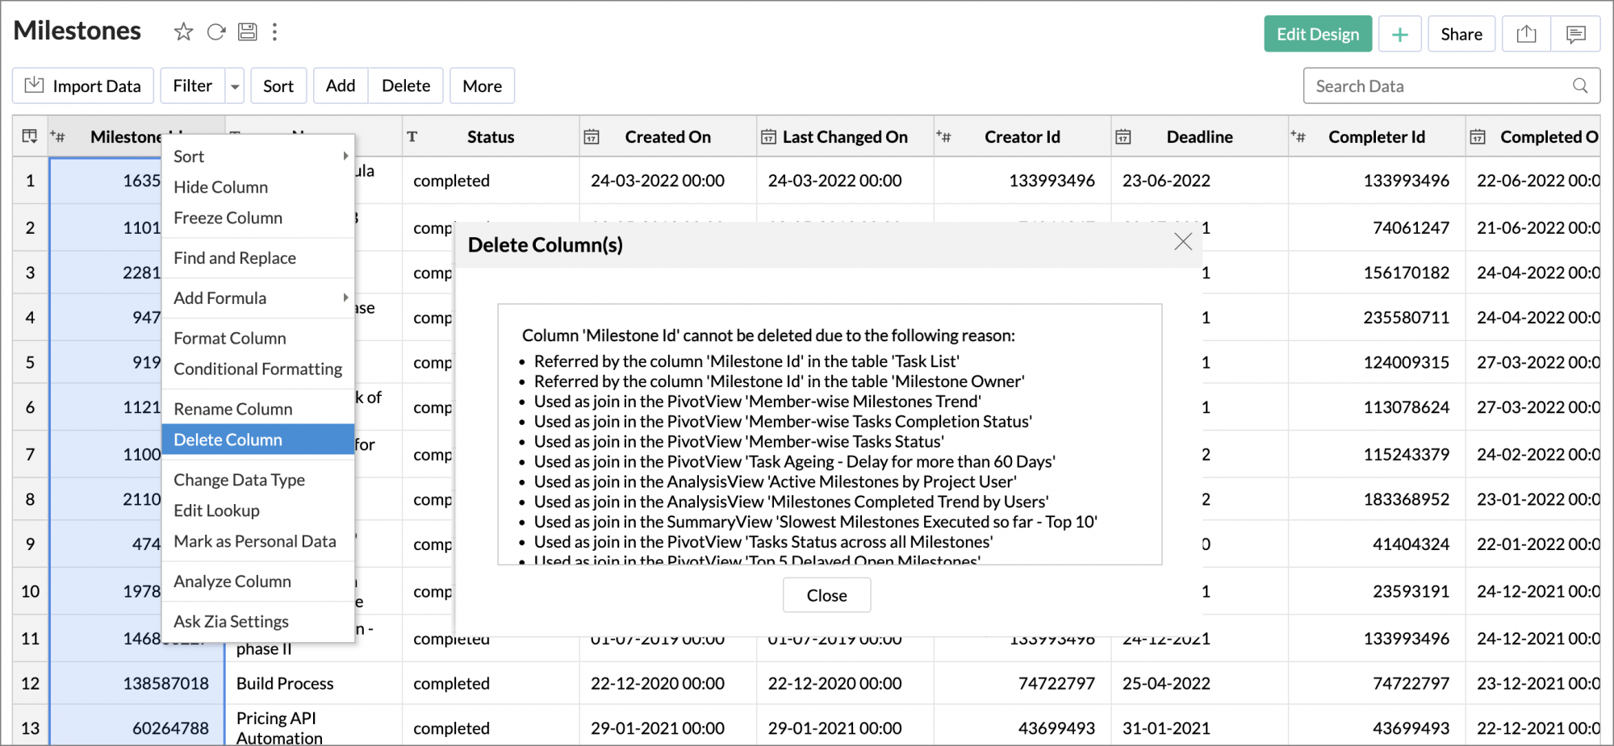Open the three-dot options menu beside title

click(x=275, y=31)
